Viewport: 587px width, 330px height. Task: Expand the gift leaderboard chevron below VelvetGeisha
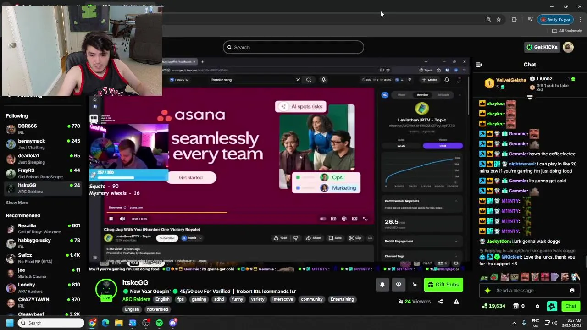tap(530, 97)
